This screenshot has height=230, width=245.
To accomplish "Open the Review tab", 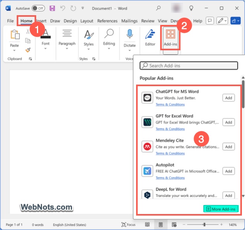I will [148, 21].
